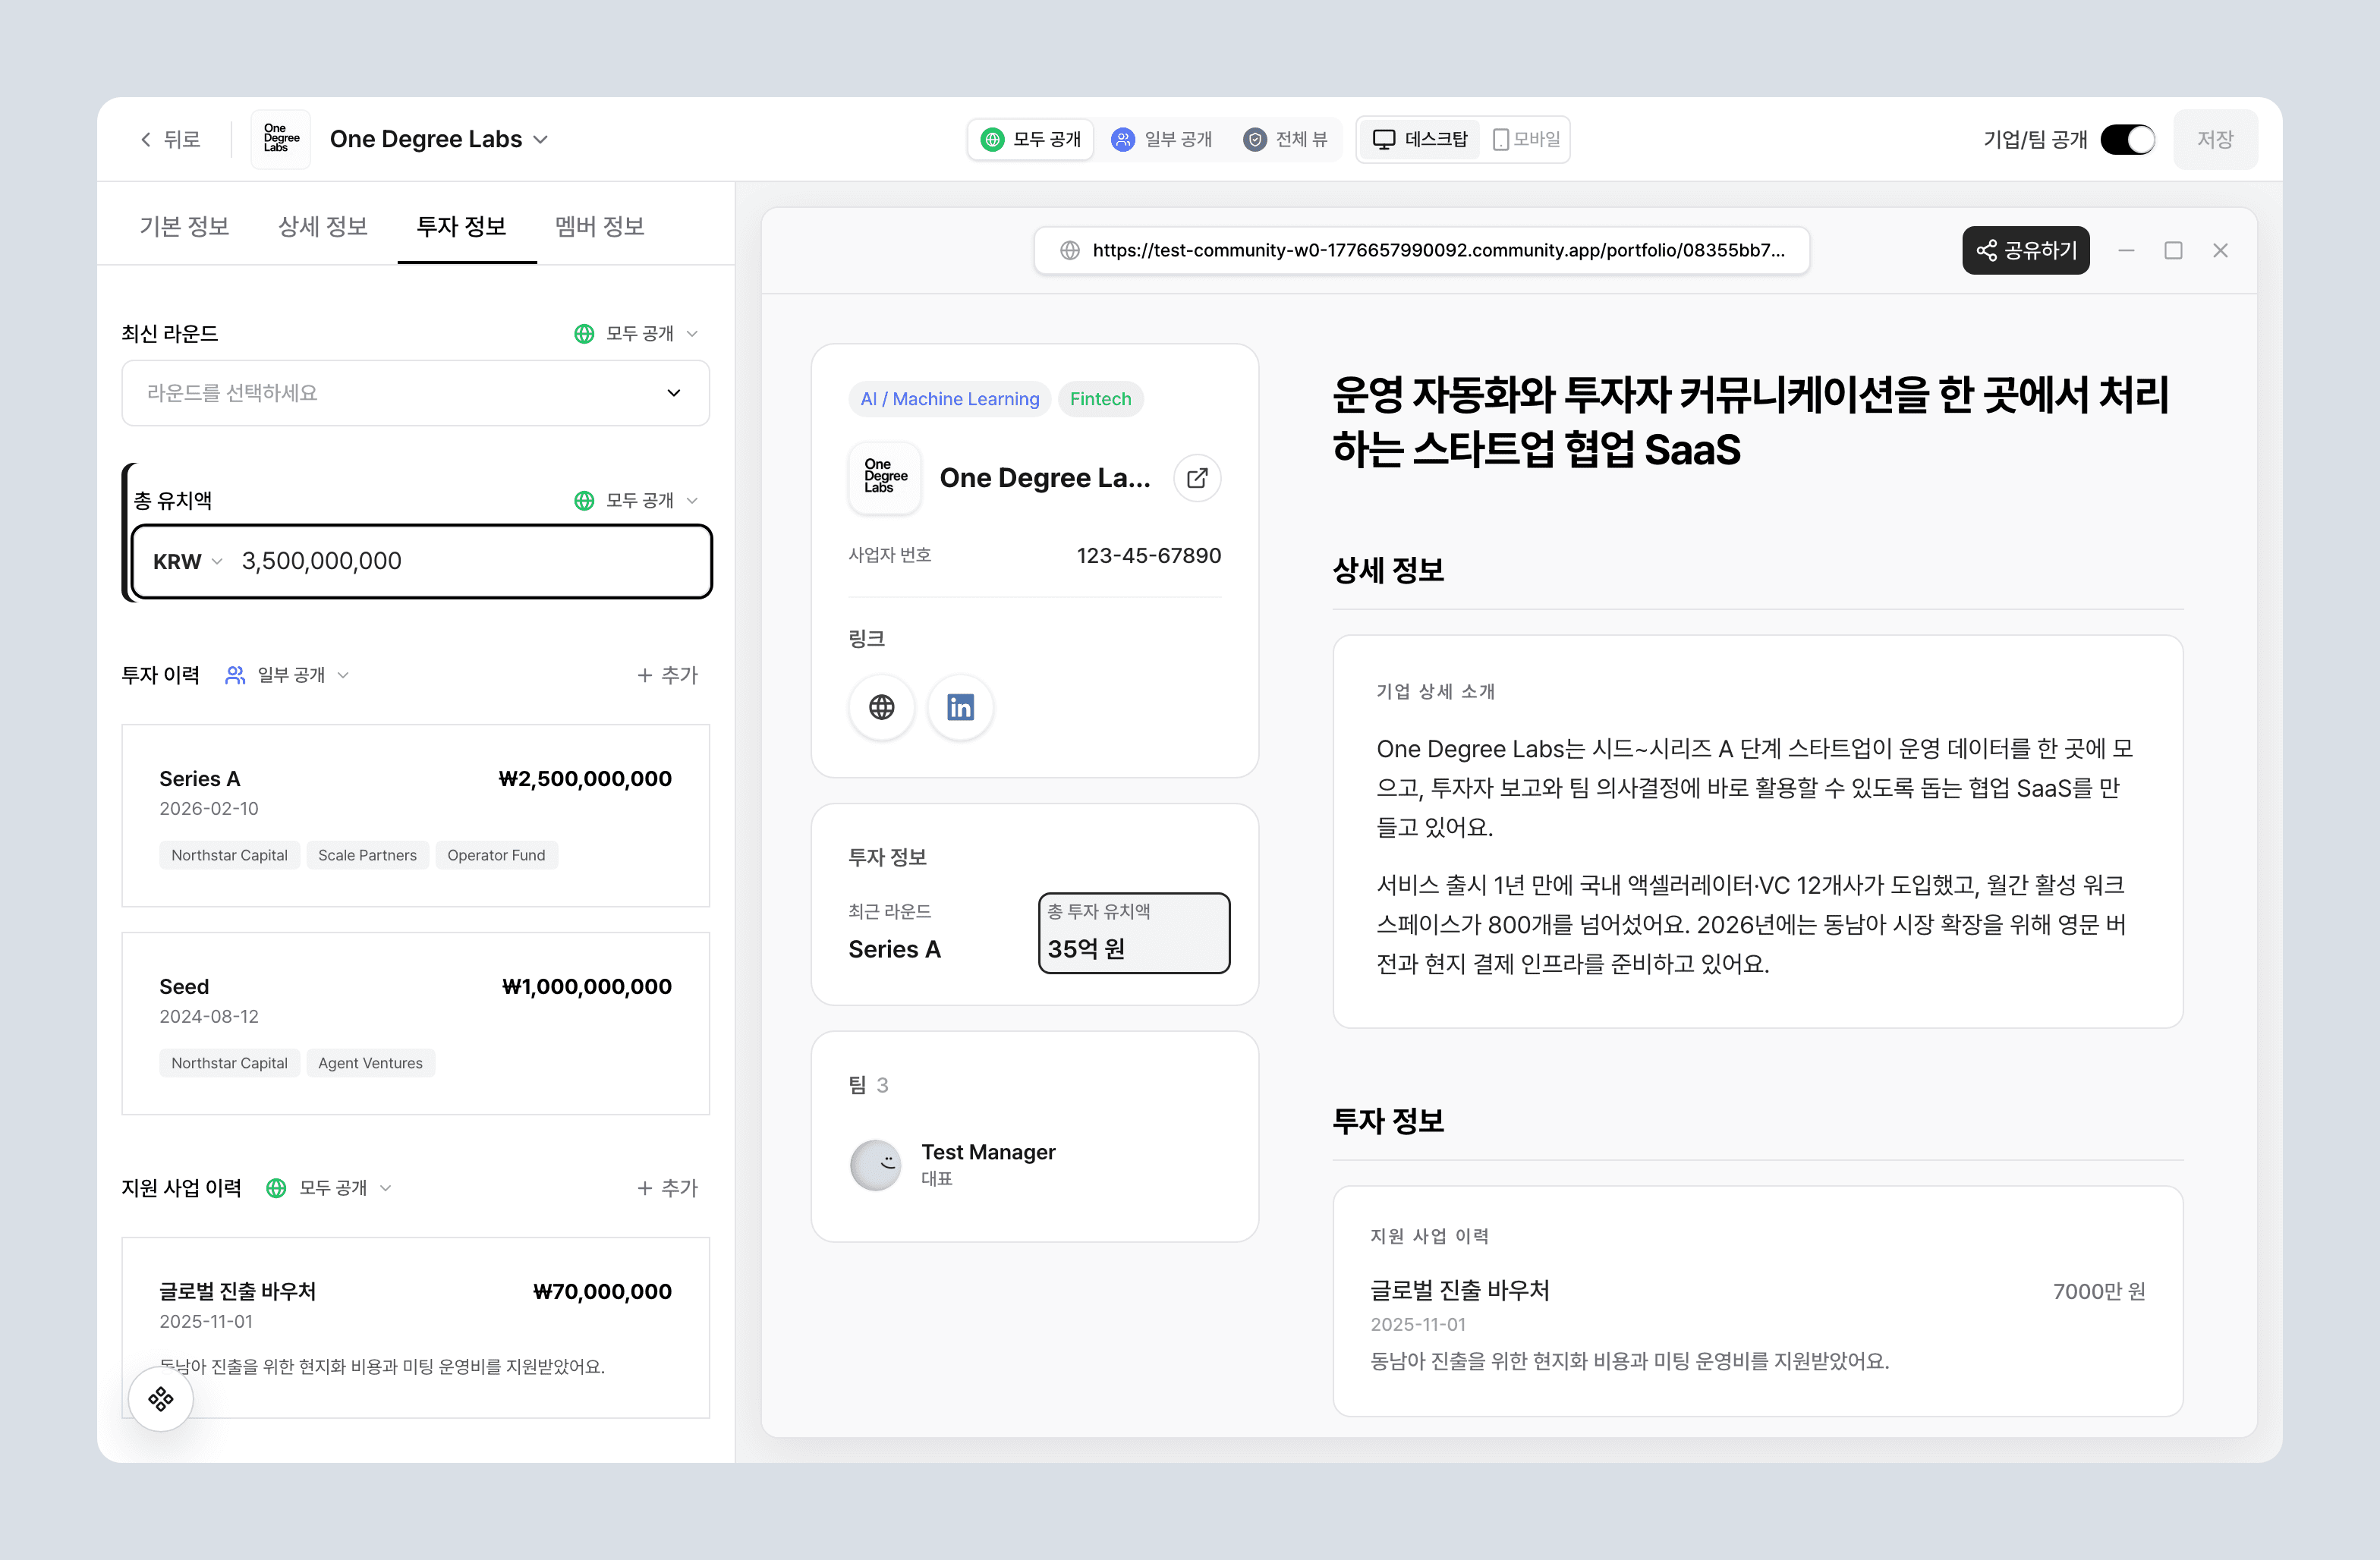Click the 총 투자 유치액 35억 원 box
2380x1560 pixels.
[1133, 932]
